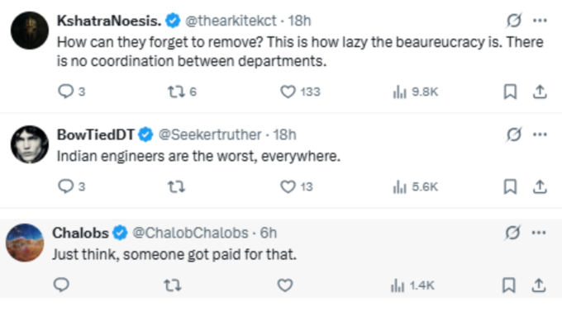Open more options for BowTiedDT tweet
The height and width of the screenshot is (316, 562).
(x=540, y=134)
